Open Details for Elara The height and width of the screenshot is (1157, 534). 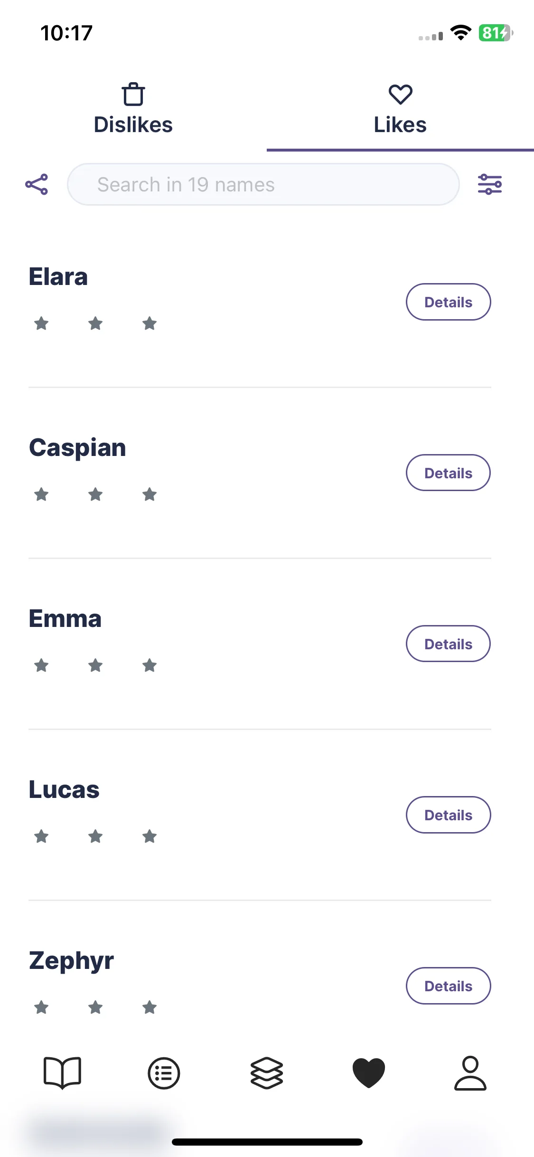pos(448,302)
